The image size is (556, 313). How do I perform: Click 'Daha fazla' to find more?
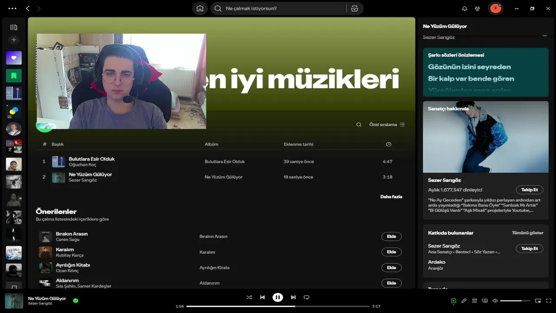391,197
